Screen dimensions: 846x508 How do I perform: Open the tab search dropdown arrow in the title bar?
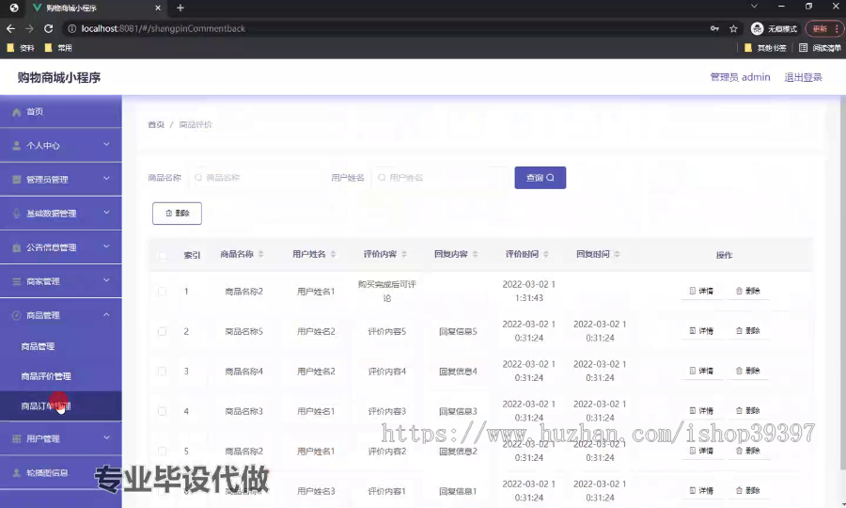[754, 7]
